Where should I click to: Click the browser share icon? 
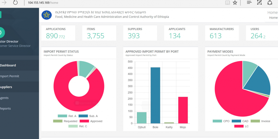[270, 3]
